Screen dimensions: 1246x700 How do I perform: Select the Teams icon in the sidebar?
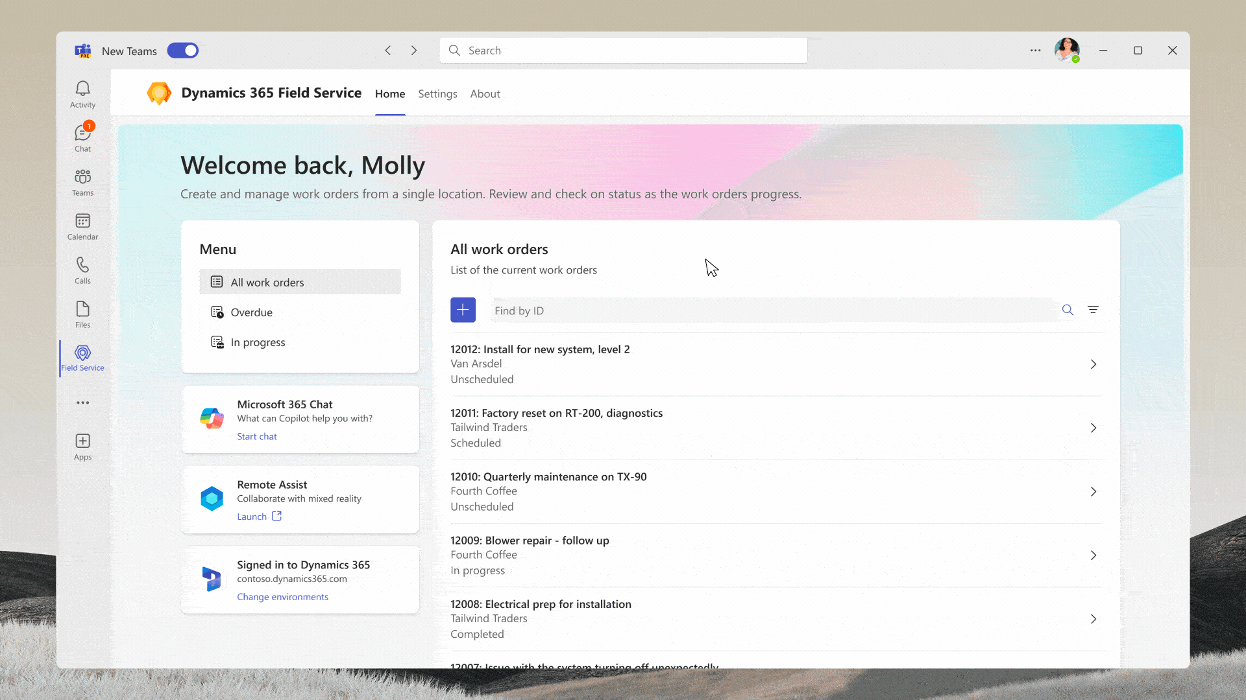coord(82,180)
